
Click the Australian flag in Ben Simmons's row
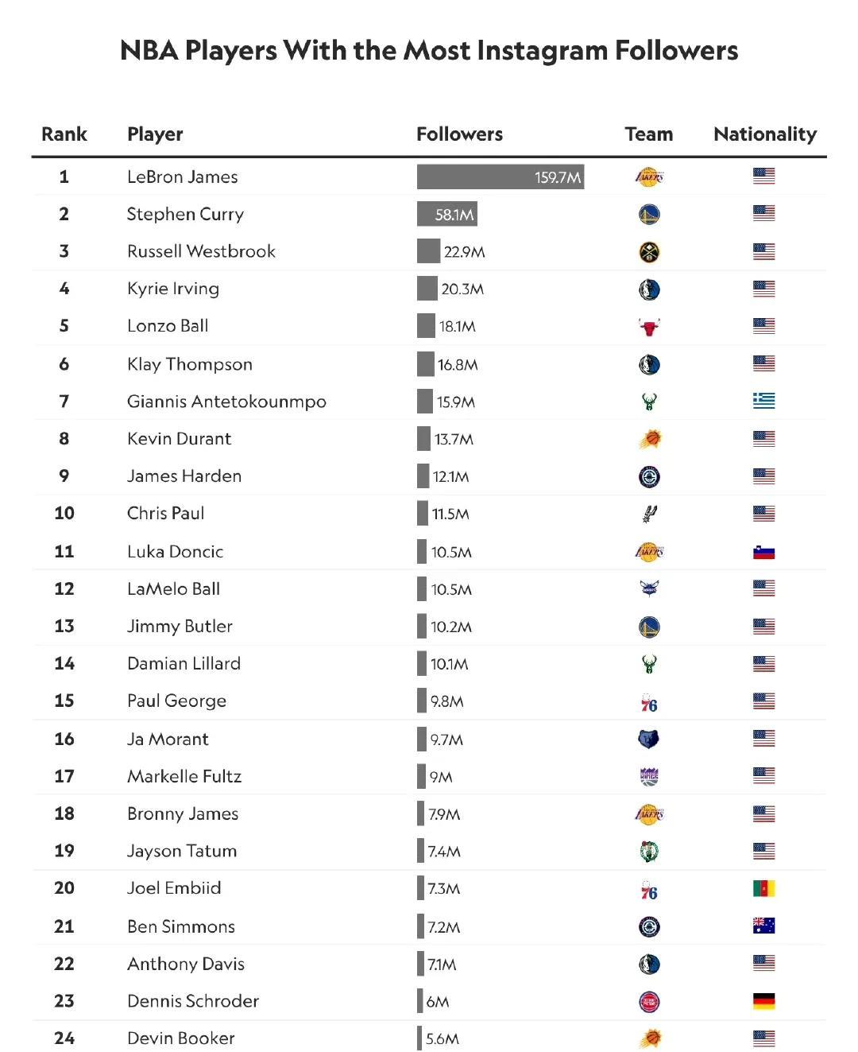[x=763, y=926]
